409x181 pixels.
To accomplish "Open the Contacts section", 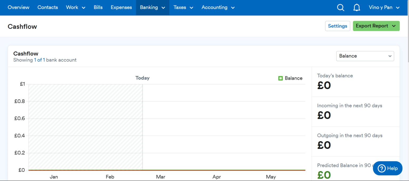I will coord(48,7).
